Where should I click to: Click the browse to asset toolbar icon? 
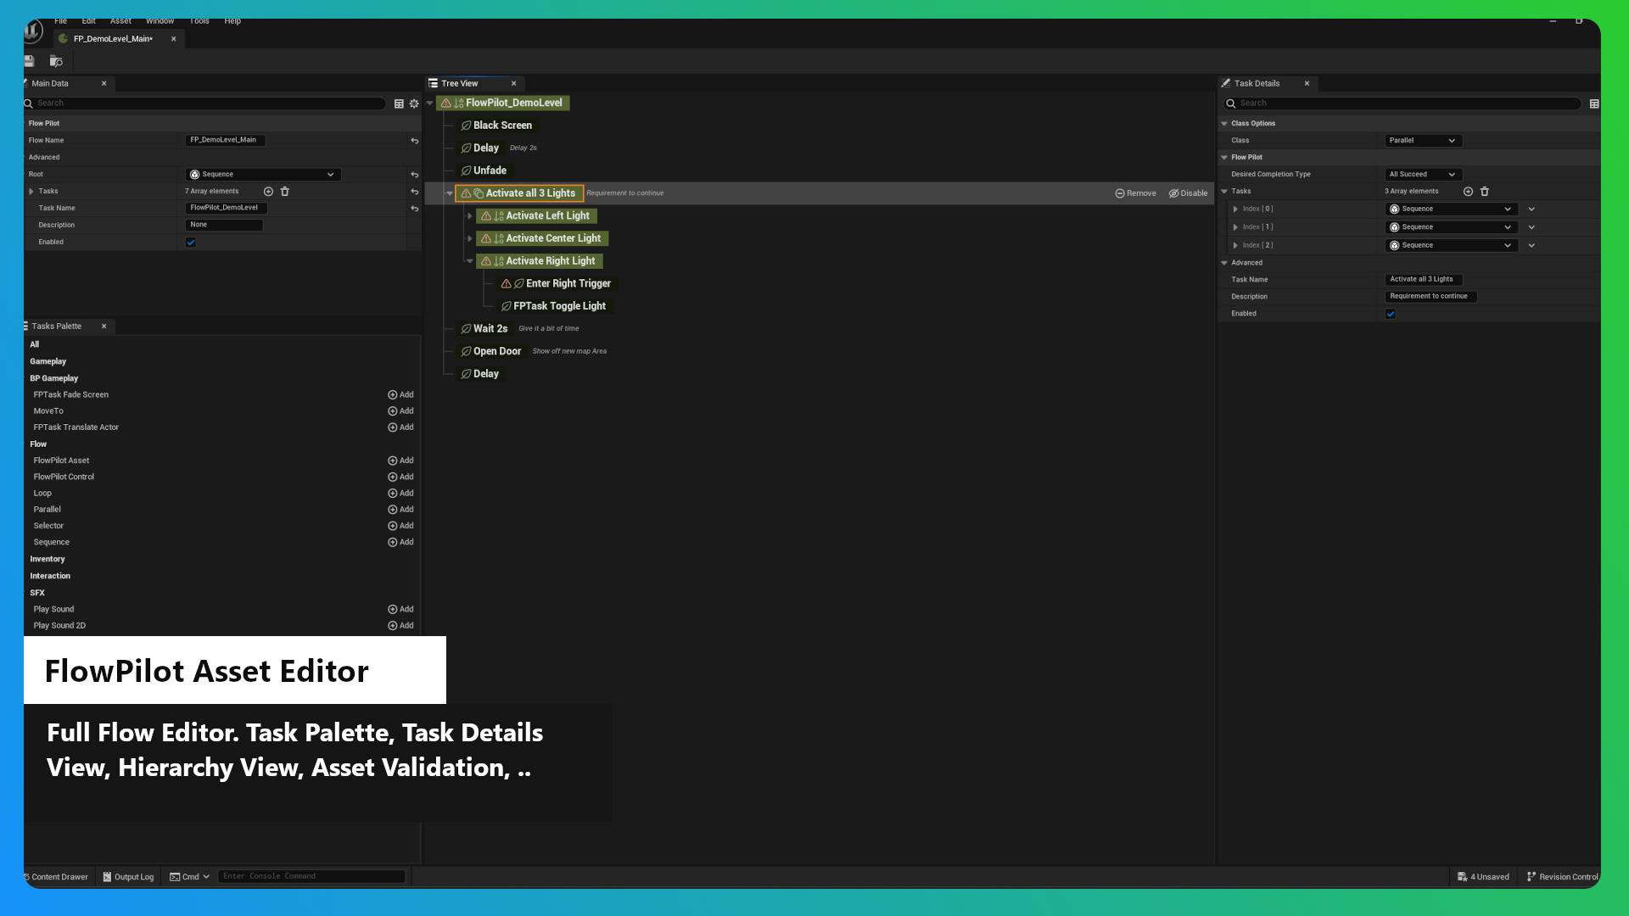point(56,61)
